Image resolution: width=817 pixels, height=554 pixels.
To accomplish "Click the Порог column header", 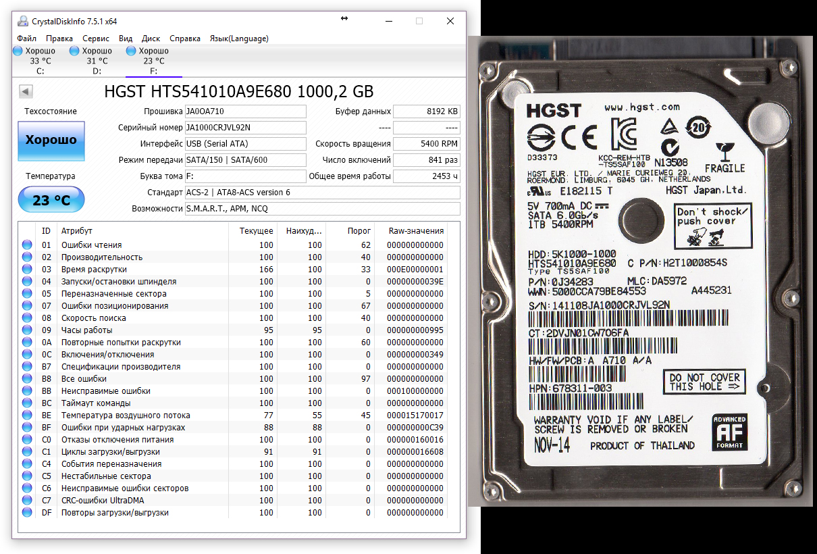I will click(x=350, y=231).
